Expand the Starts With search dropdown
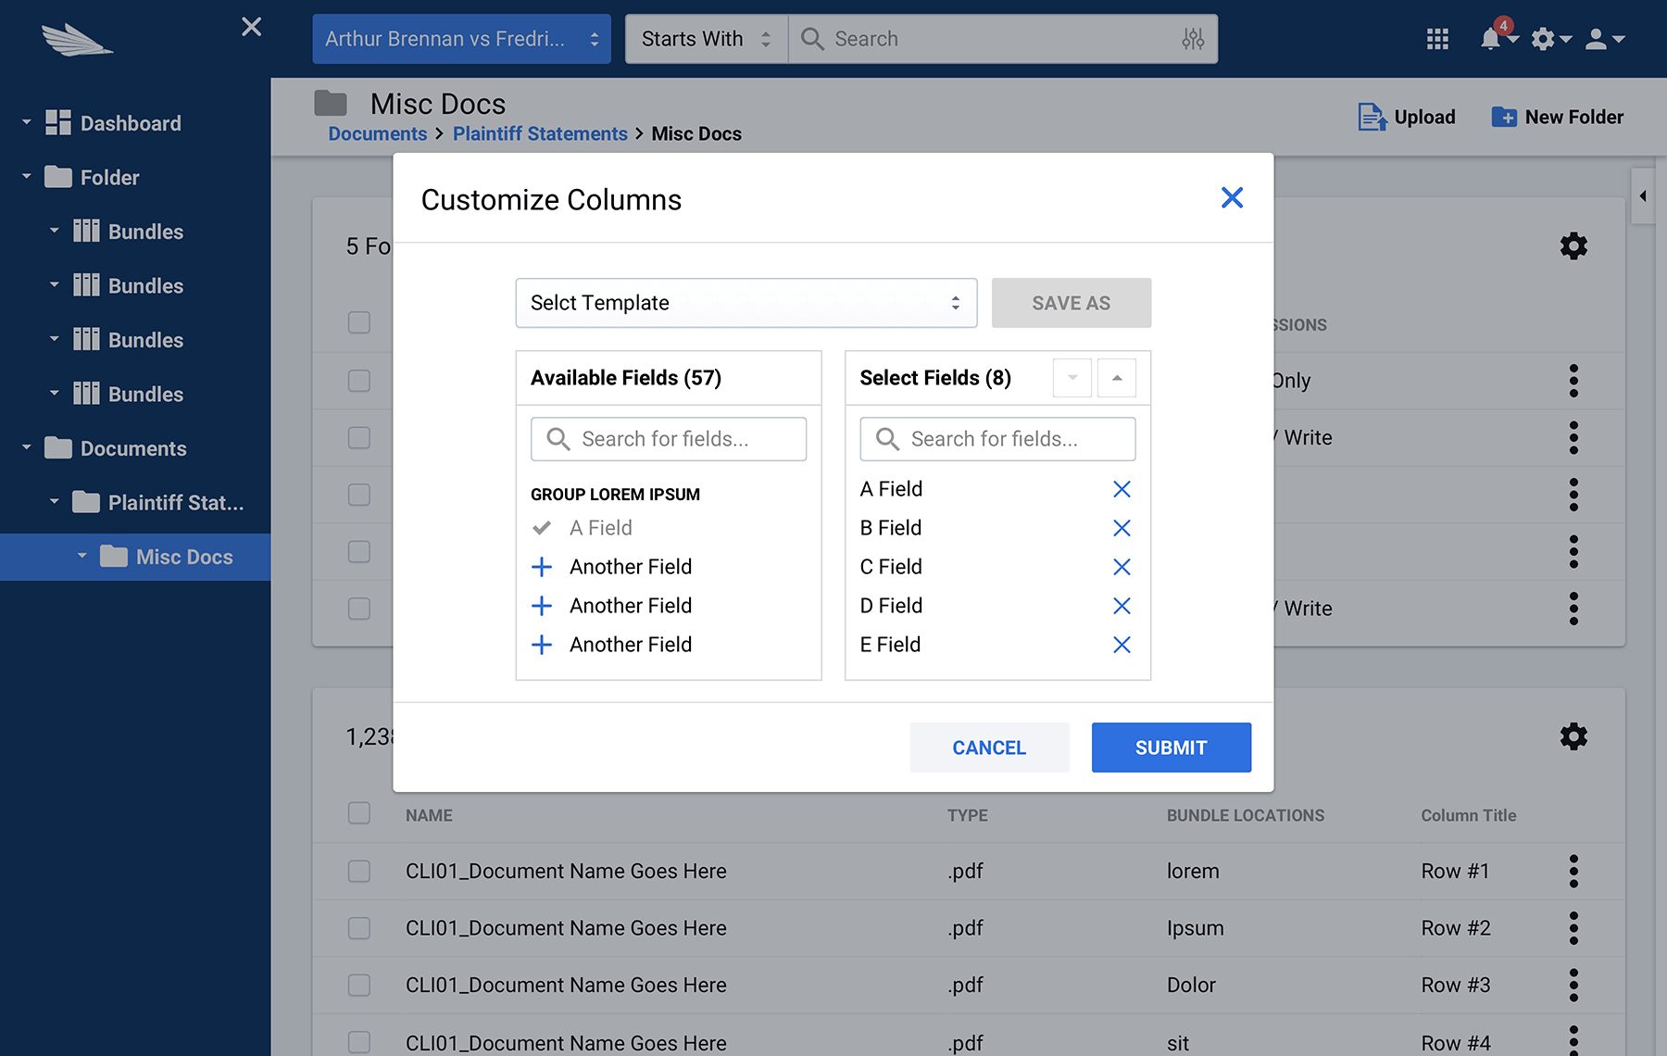Viewport: 1667px width, 1056px height. (706, 39)
